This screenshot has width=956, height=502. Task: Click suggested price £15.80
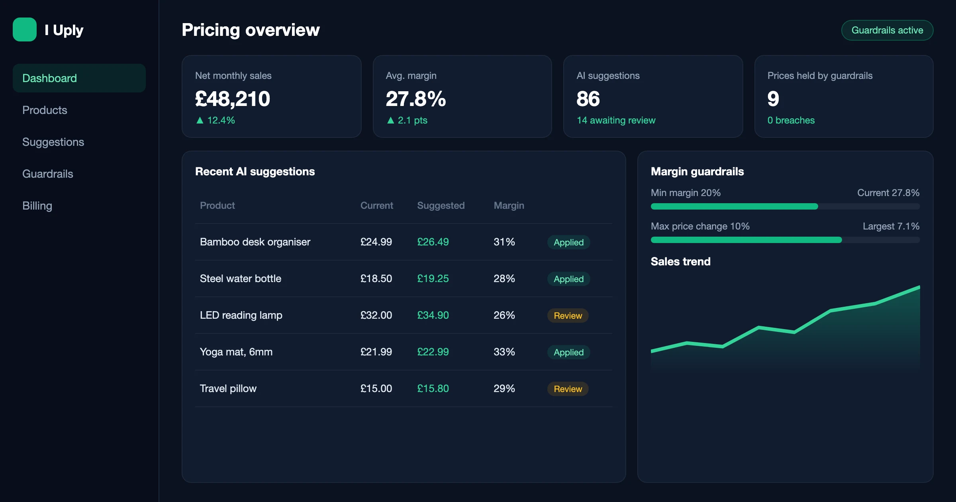pyautogui.click(x=433, y=388)
